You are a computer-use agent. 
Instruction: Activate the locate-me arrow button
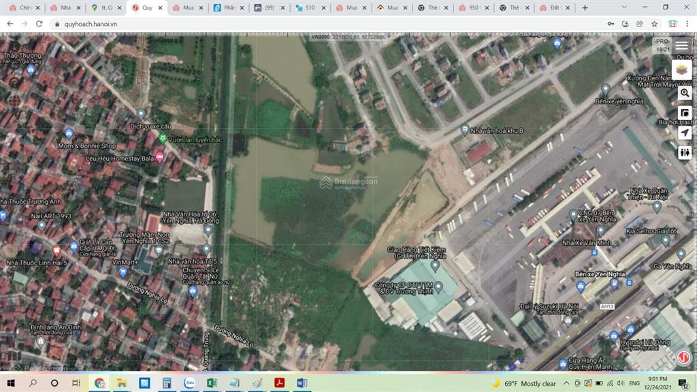[x=685, y=133]
